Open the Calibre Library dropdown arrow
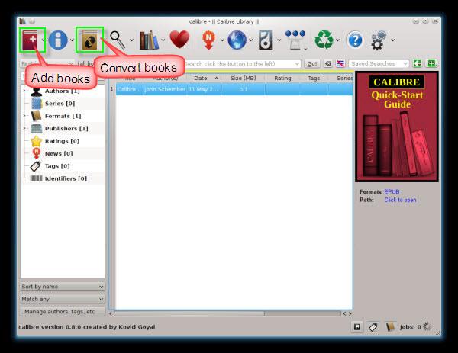Screen dimensions: 458x353 click(x=163, y=40)
